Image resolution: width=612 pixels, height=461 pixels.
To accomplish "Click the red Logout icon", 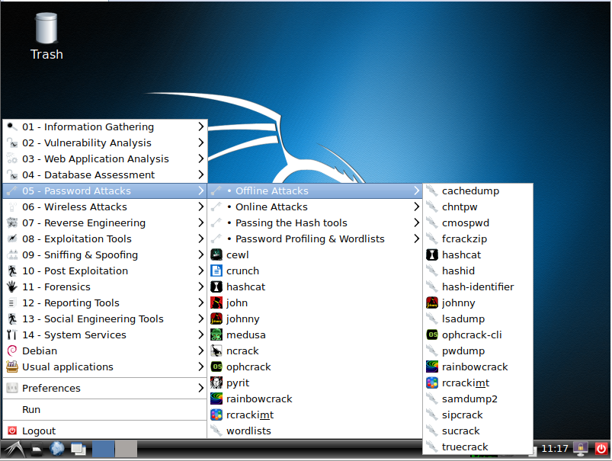I will pyautogui.click(x=12, y=431).
